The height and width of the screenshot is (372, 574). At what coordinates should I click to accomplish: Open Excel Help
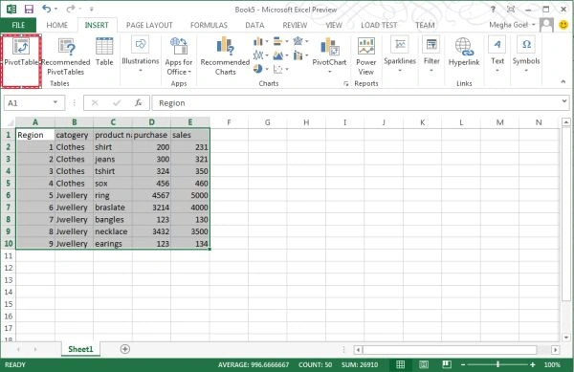click(x=493, y=10)
